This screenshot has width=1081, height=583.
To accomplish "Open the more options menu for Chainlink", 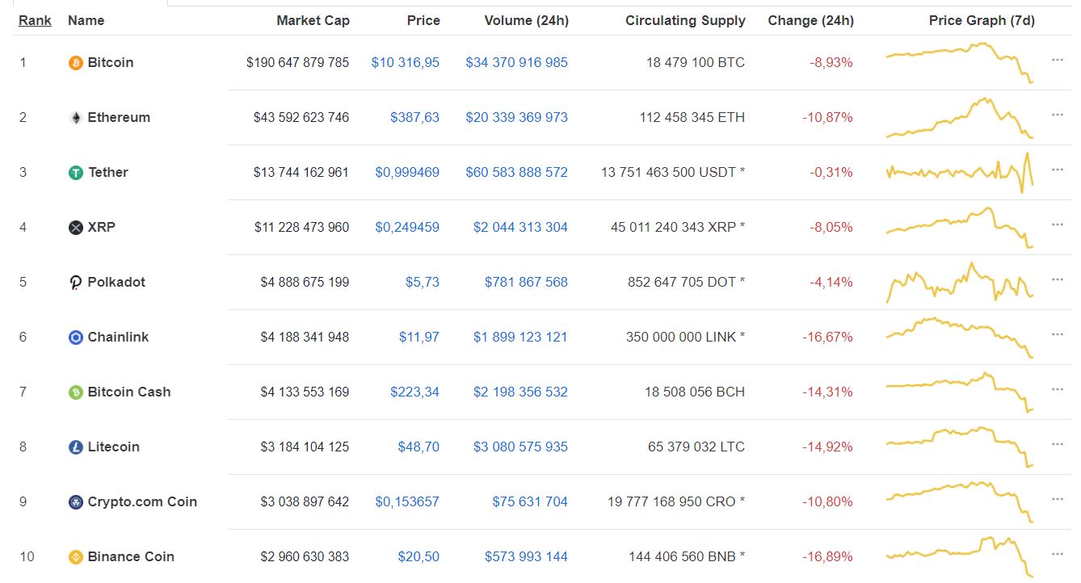I will point(1058,334).
